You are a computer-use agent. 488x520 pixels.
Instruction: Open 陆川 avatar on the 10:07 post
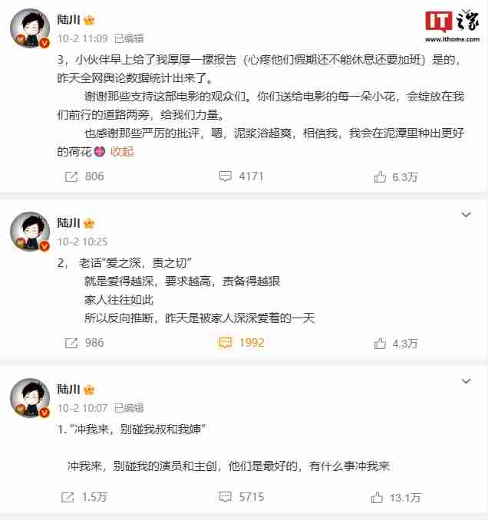[x=30, y=398]
